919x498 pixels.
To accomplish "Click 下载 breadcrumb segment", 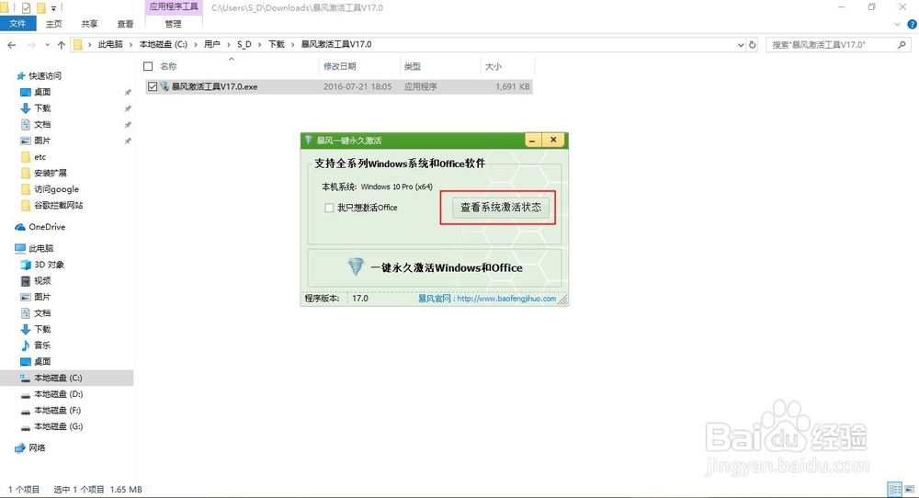I will [276, 44].
